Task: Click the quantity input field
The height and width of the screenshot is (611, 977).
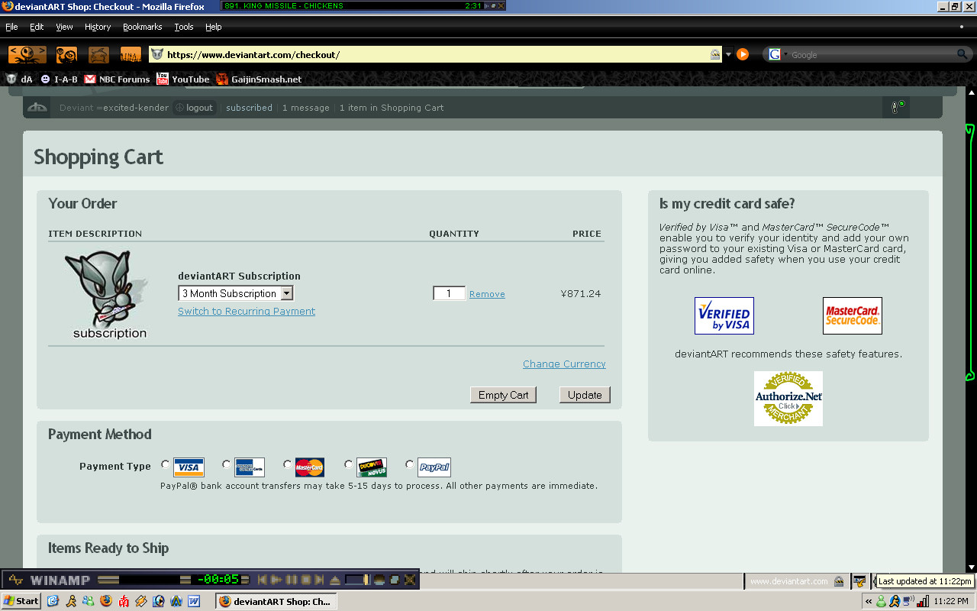Action: tap(449, 293)
